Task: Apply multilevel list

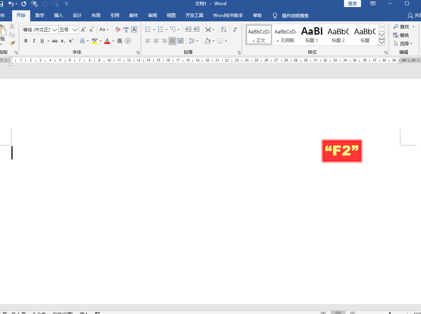Action: click(x=173, y=29)
